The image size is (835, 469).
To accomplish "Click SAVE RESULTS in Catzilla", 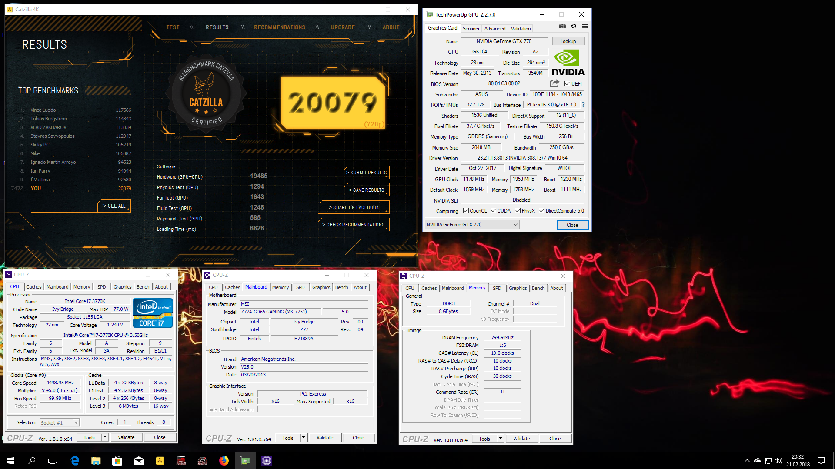I will click(x=367, y=190).
